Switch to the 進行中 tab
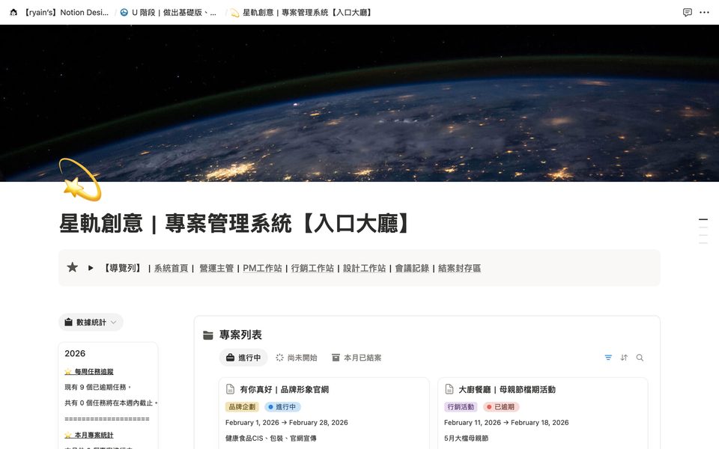Screen dimensions: 719x449 [x=243, y=358]
